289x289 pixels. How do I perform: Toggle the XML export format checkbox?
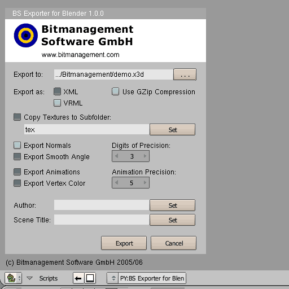coord(57,91)
